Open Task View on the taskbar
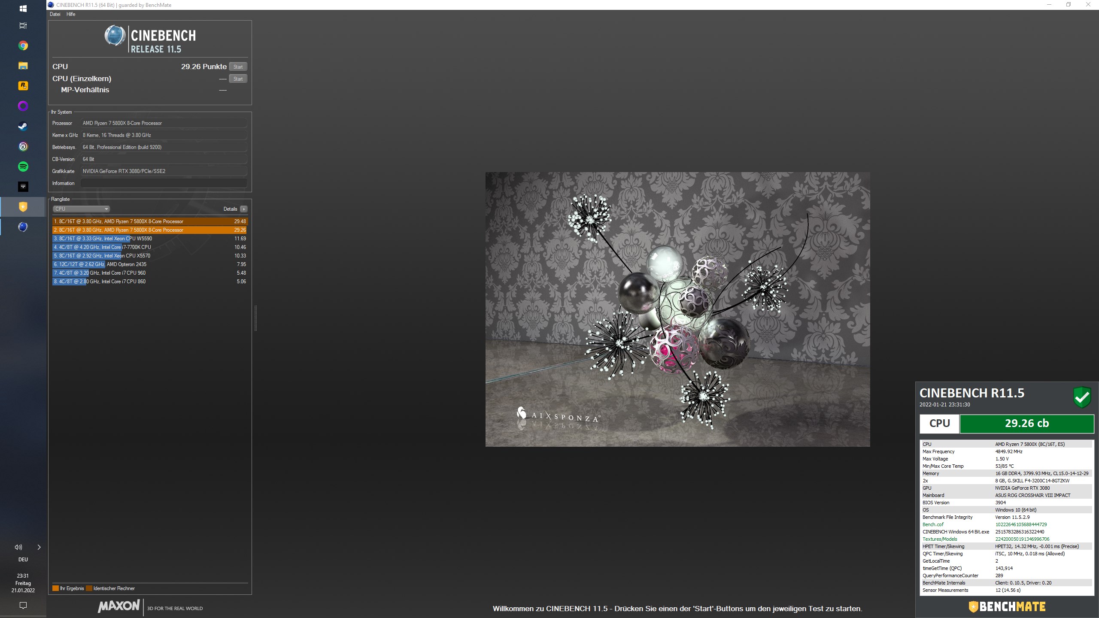1099x618 pixels. pos(23,25)
